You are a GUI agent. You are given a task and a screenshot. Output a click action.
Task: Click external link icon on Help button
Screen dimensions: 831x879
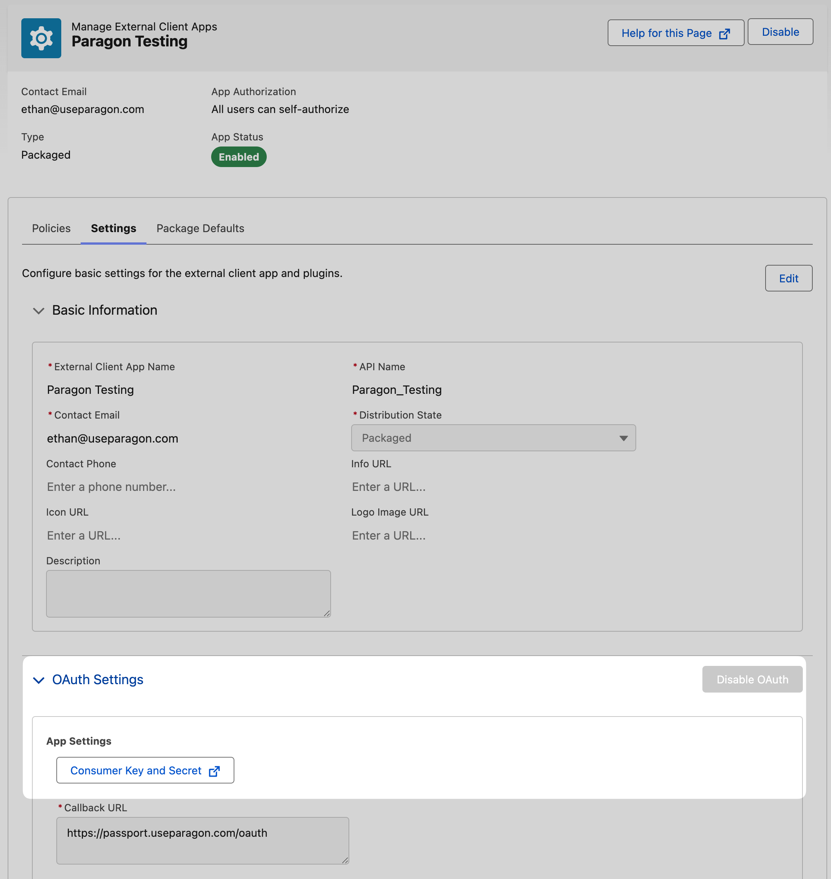[x=724, y=33]
